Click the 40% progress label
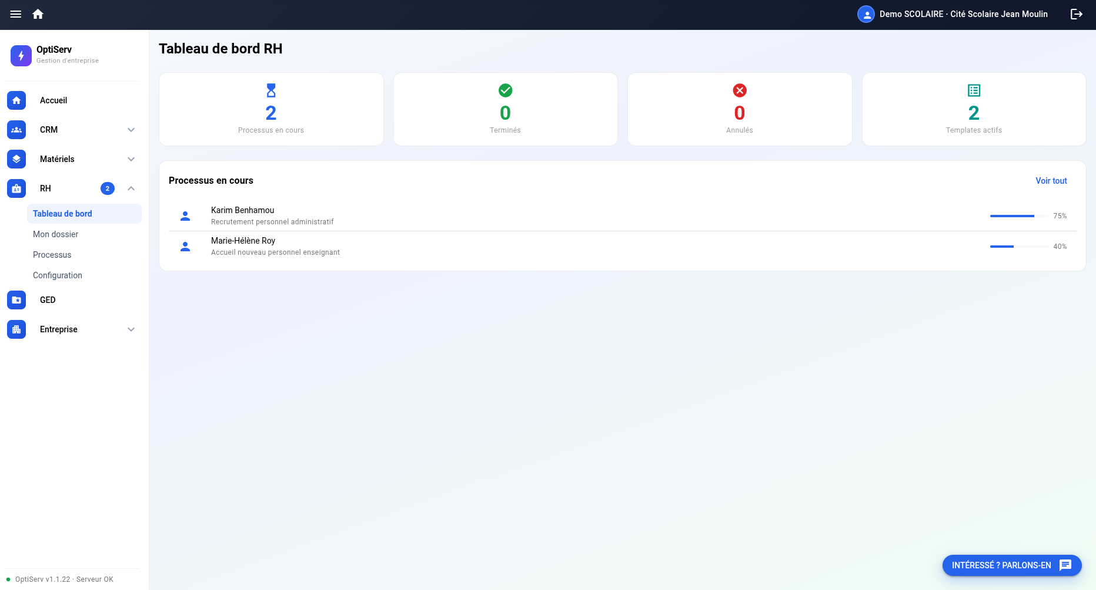 [x=1060, y=247]
